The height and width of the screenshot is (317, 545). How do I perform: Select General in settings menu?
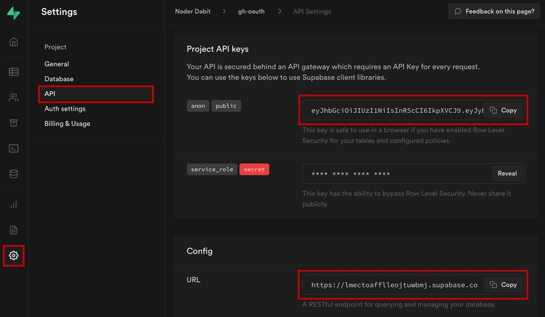(x=57, y=64)
